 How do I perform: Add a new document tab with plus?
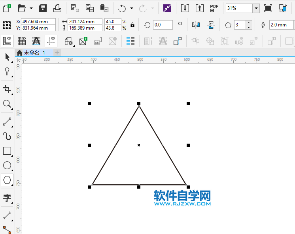coord(57,52)
